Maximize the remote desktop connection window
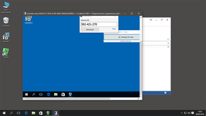The image size is (206, 116). coord(132,13)
